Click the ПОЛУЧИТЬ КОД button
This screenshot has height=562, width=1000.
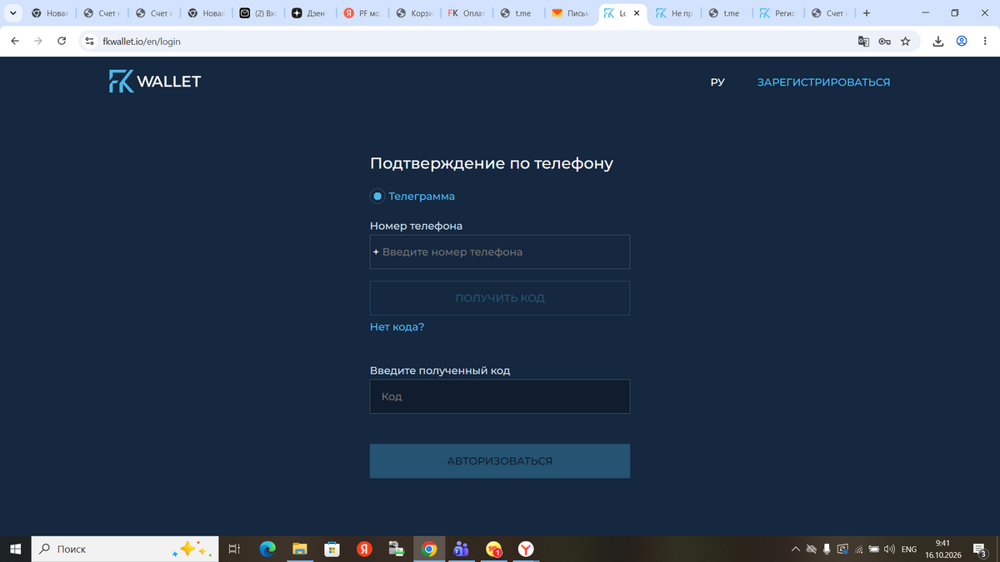pyautogui.click(x=500, y=298)
